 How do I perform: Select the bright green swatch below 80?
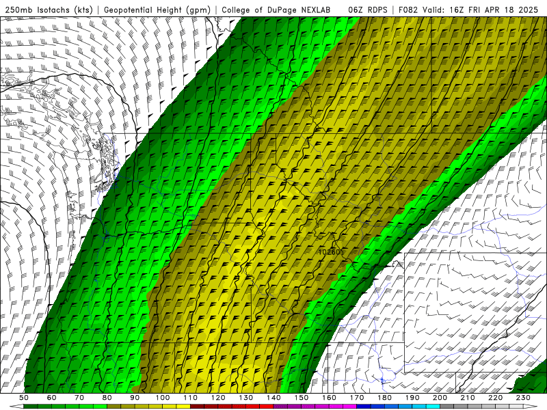pos(100,407)
